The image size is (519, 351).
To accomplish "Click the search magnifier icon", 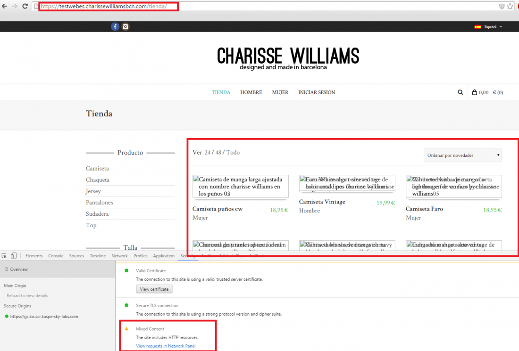I will tap(460, 92).
